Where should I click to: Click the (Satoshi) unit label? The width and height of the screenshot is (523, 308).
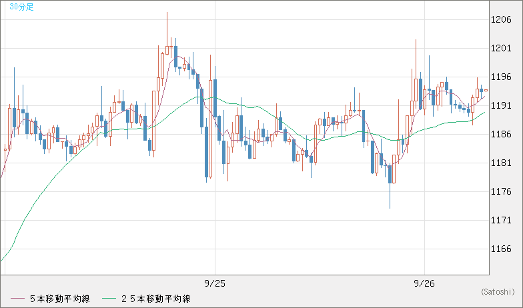[498, 292]
